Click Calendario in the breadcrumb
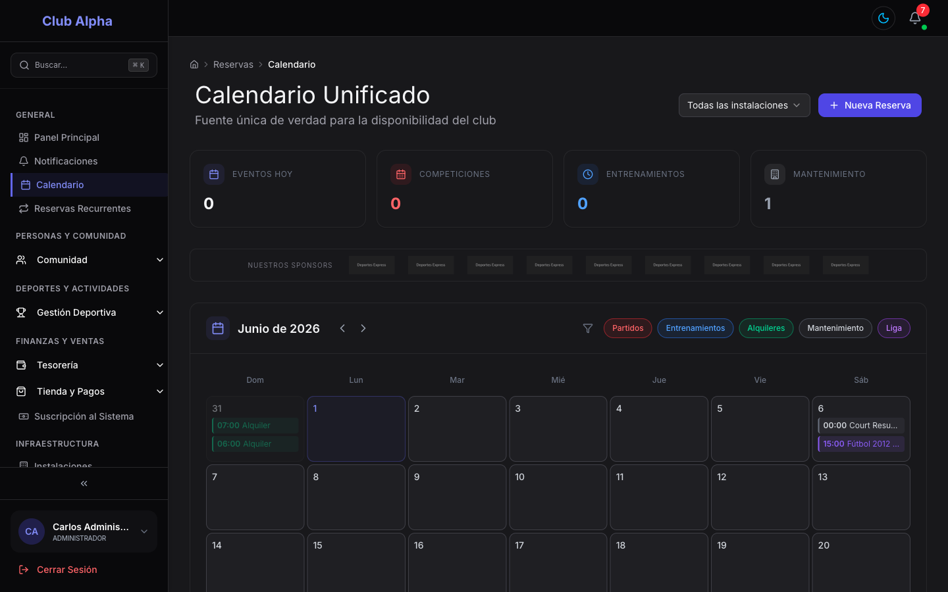 pyautogui.click(x=292, y=64)
